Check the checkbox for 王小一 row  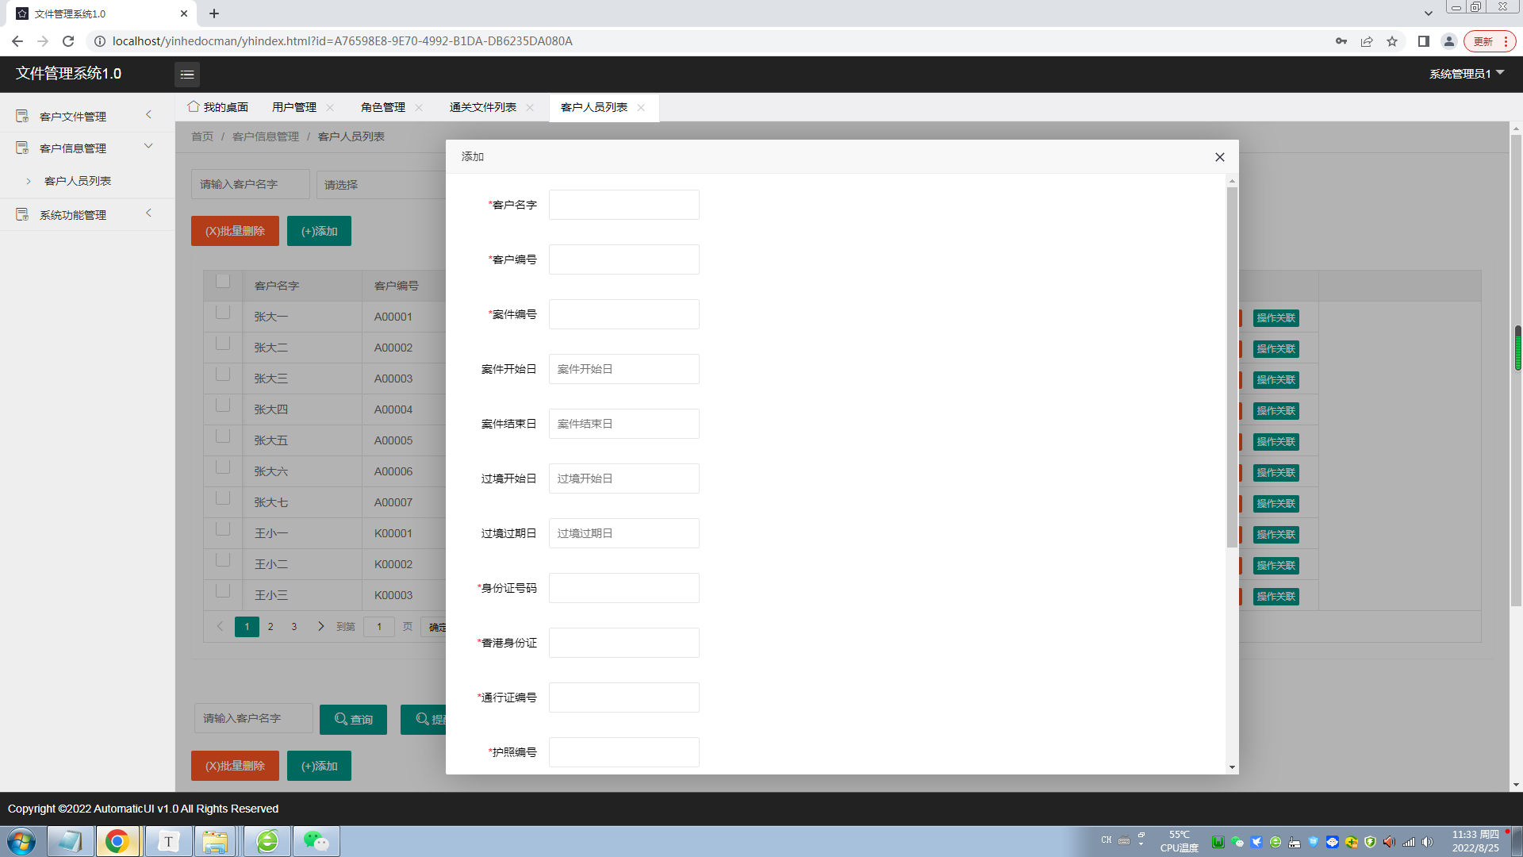pos(223,529)
